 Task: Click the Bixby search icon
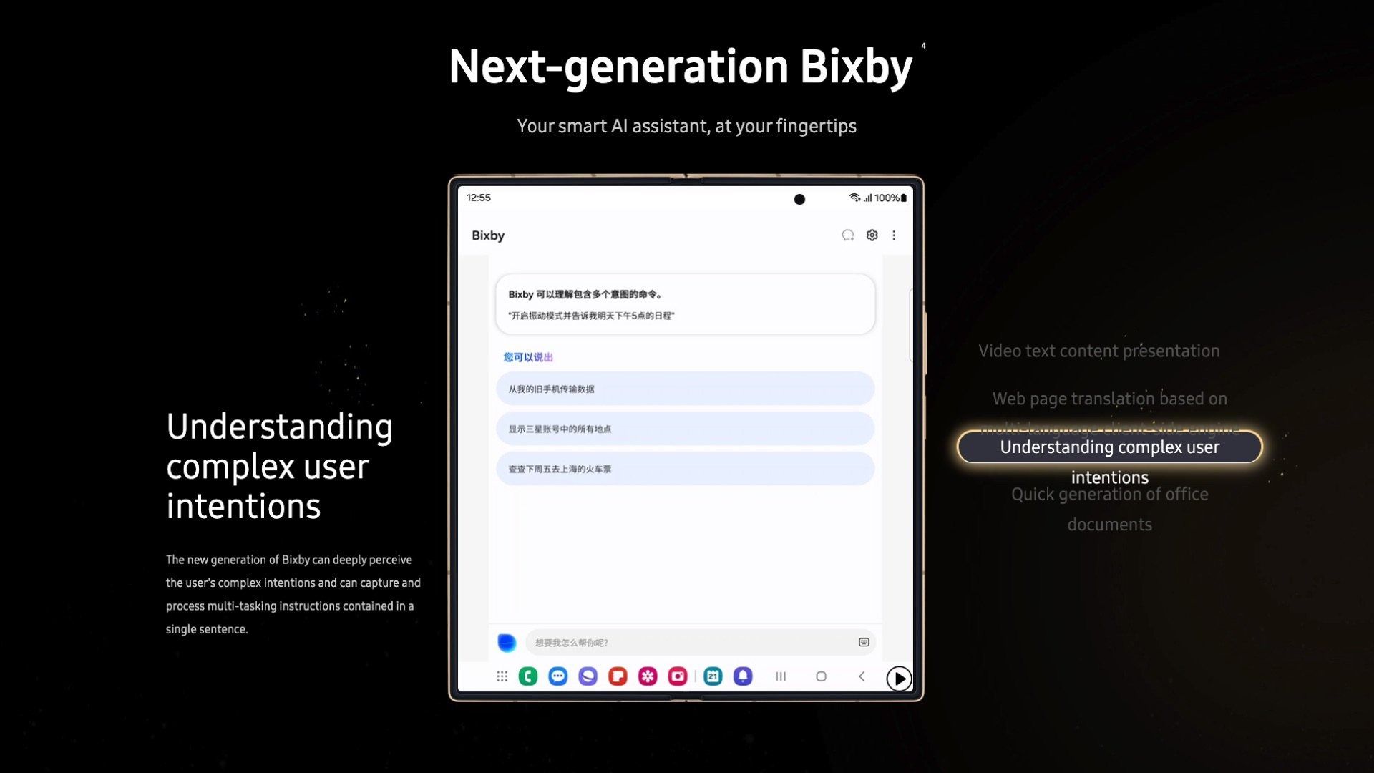(847, 235)
